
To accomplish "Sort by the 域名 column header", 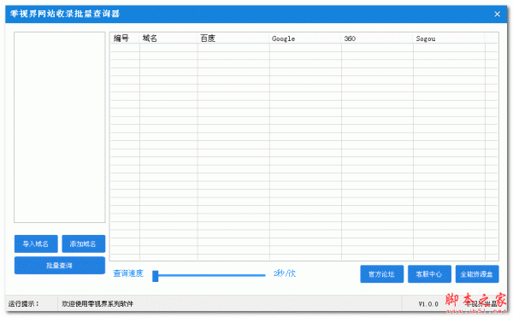I will tap(168, 38).
